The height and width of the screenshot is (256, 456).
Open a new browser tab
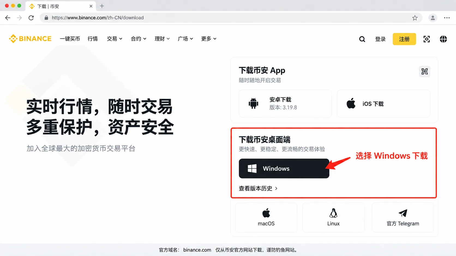pos(102,6)
